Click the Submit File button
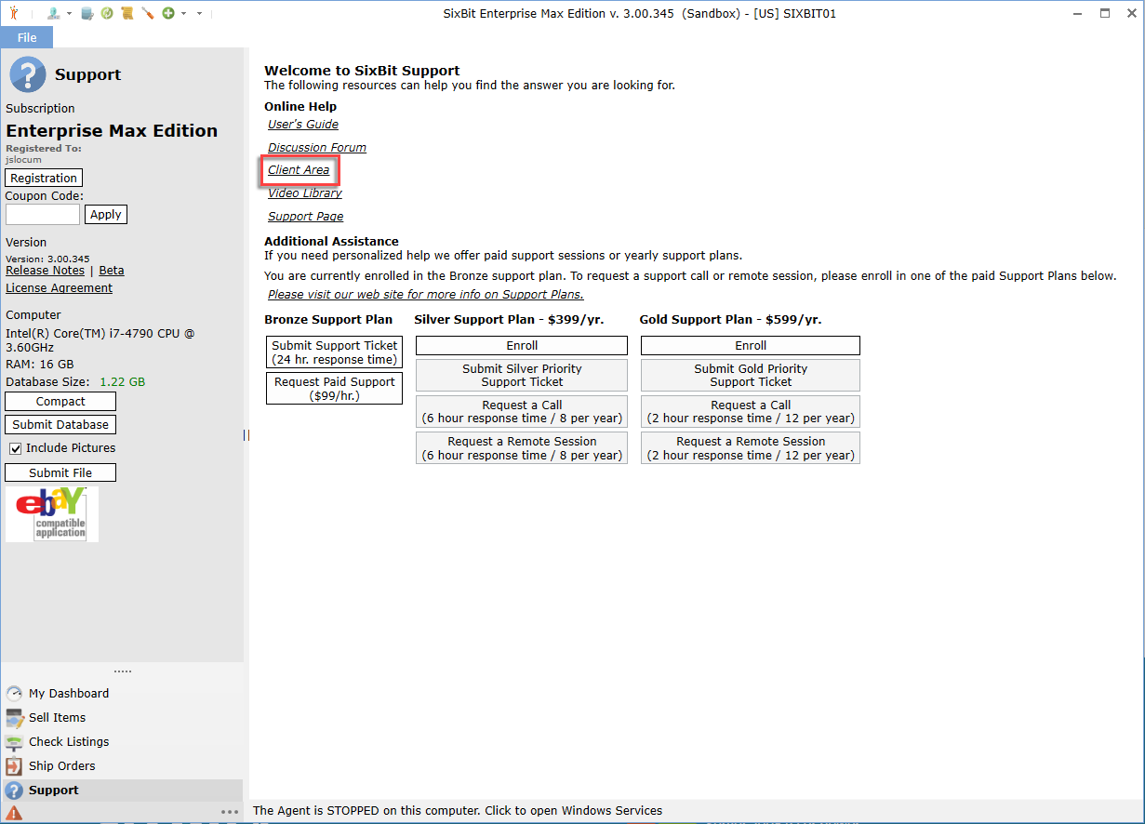The width and height of the screenshot is (1145, 824). (60, 472)
